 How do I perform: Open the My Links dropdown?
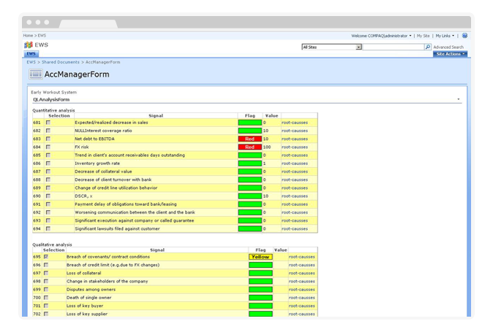445,36
